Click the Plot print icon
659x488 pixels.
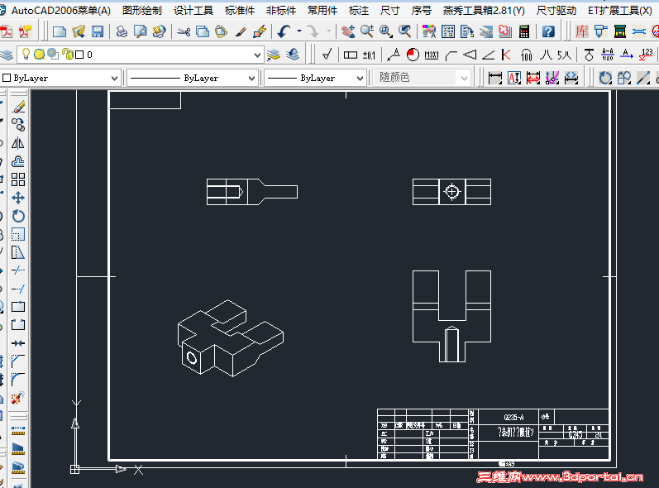[122, 31]
